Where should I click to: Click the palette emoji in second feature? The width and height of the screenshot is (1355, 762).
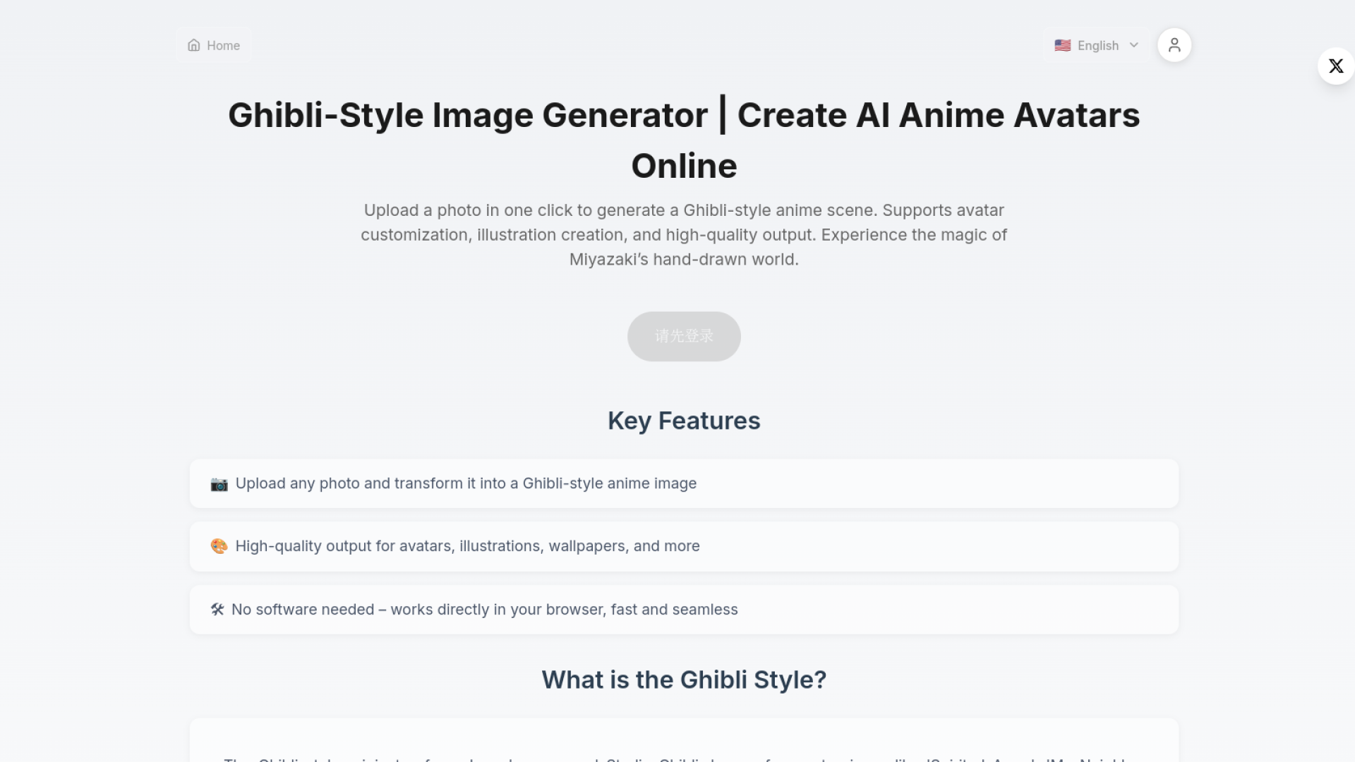[219, 546]
